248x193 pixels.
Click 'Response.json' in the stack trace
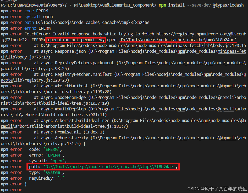pos(70,51)
